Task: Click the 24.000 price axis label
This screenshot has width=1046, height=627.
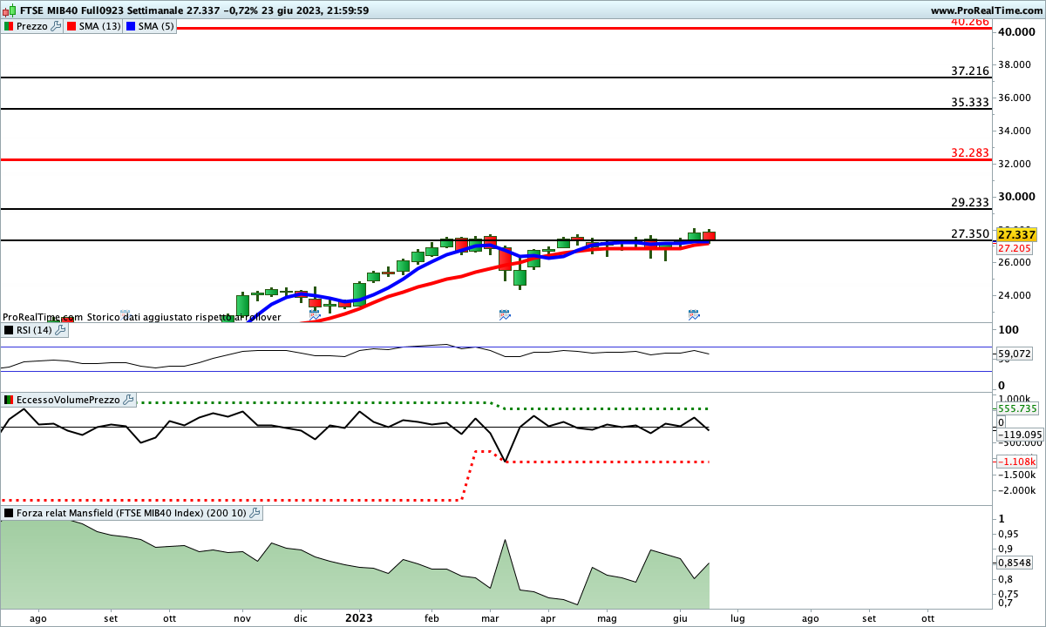Action: [x=1015, y=295]
